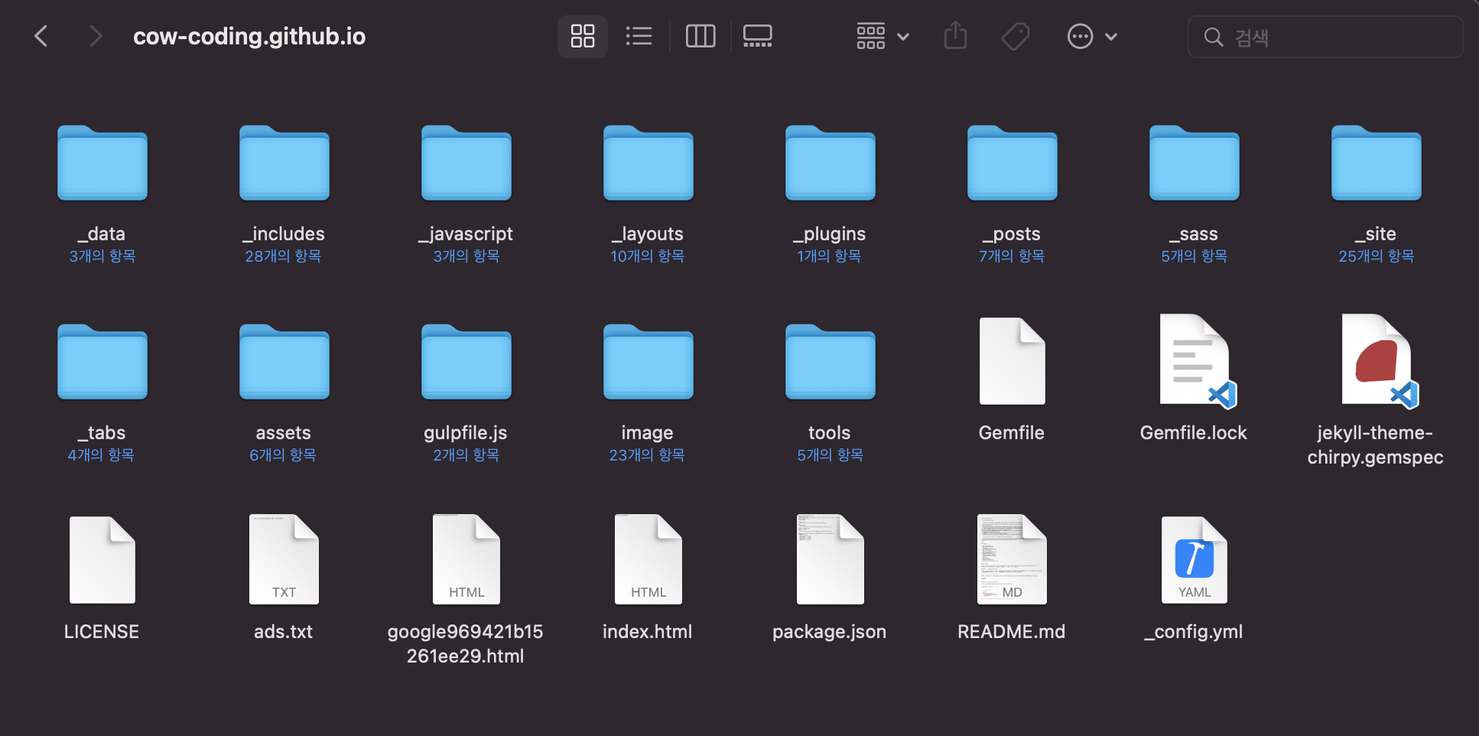Switch to list view

point(639,36)
